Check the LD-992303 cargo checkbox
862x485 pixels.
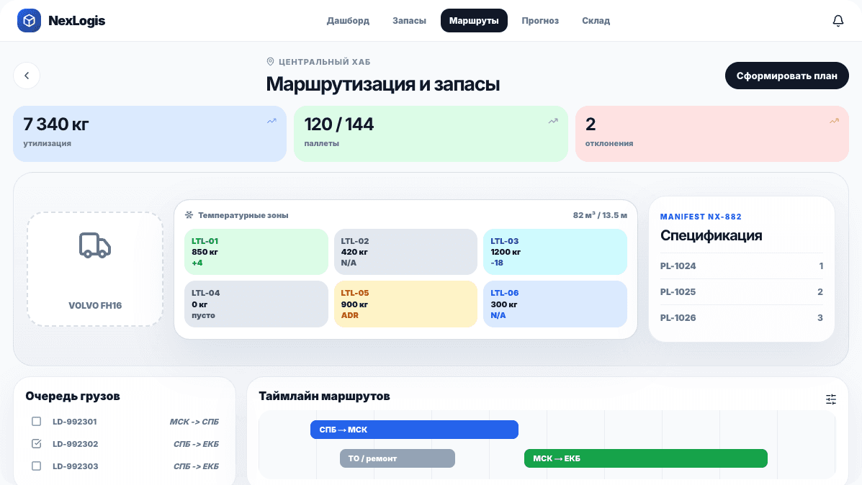tap(37, 466)
